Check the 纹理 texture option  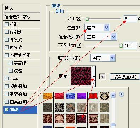[x=11, y=71]
